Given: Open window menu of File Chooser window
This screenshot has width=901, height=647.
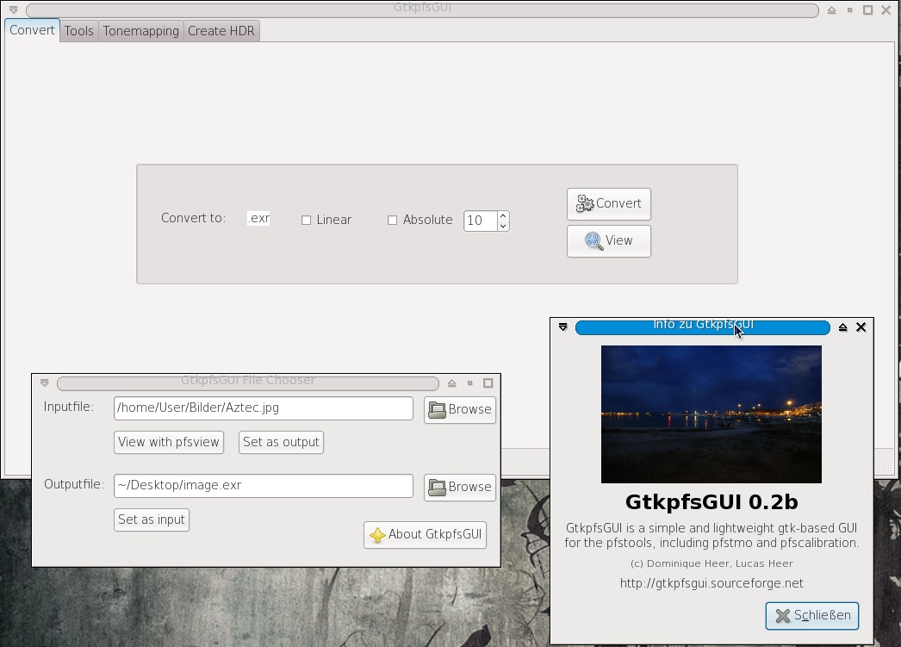Looking at the screenshot, I should [45, 383].
